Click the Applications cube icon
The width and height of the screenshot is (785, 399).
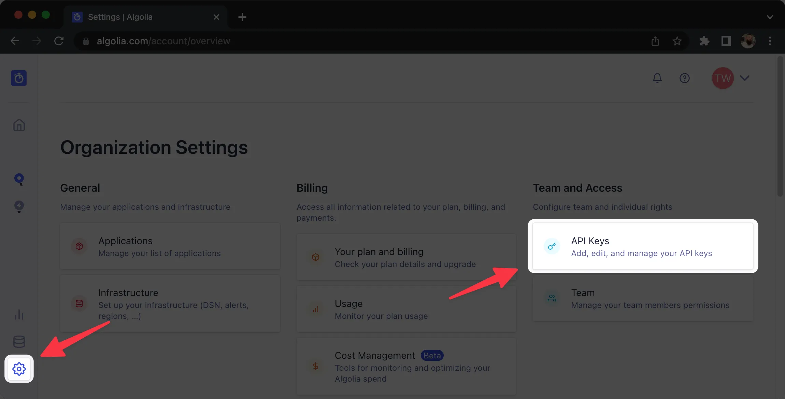point(79,246)
